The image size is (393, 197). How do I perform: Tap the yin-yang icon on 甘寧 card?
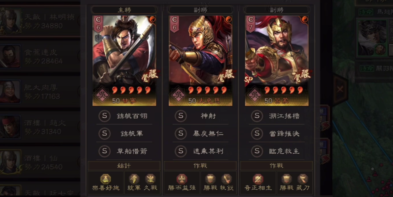(x=152, y=19)
